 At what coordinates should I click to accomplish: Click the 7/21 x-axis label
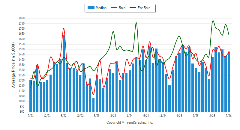click(31, 116)
